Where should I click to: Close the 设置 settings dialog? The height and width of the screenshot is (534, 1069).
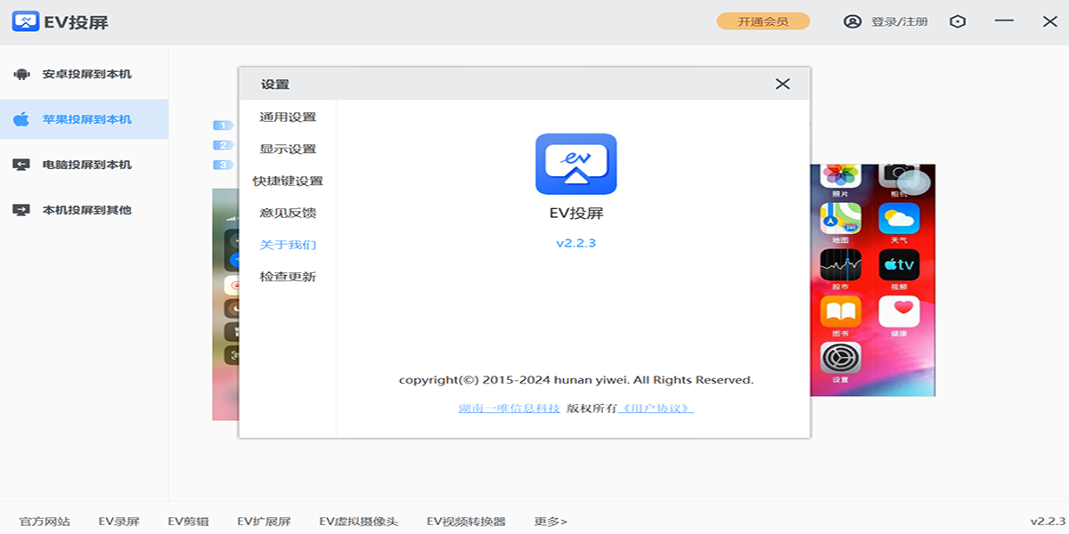[782, 84]
